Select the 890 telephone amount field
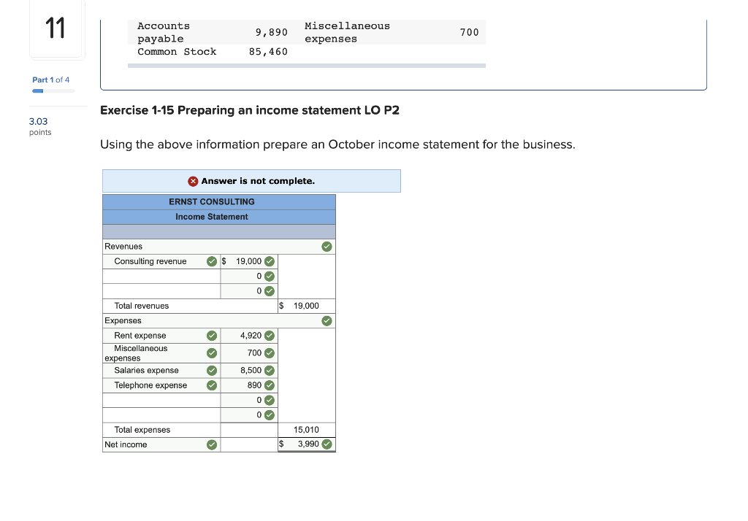The width and height of the screenshot is (748, 521). [x=249, y=385]
